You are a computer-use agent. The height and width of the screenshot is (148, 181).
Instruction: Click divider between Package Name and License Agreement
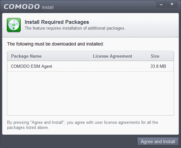point(89,56)
